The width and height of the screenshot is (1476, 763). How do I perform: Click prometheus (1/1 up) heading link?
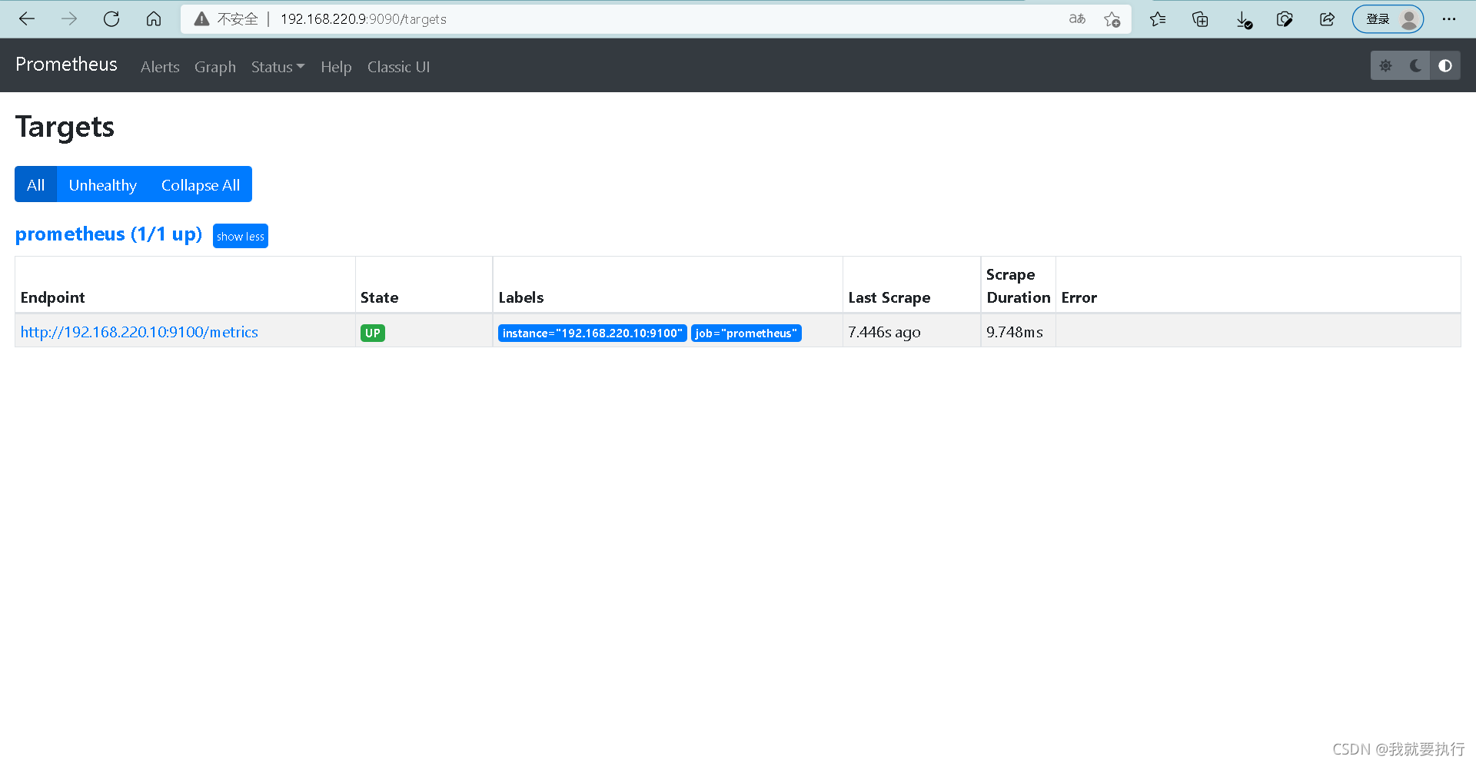(x=108, y=234)
